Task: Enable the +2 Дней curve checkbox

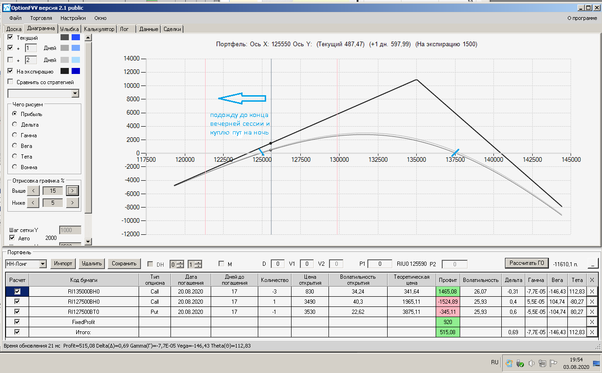Action: [x=11, y=60]
